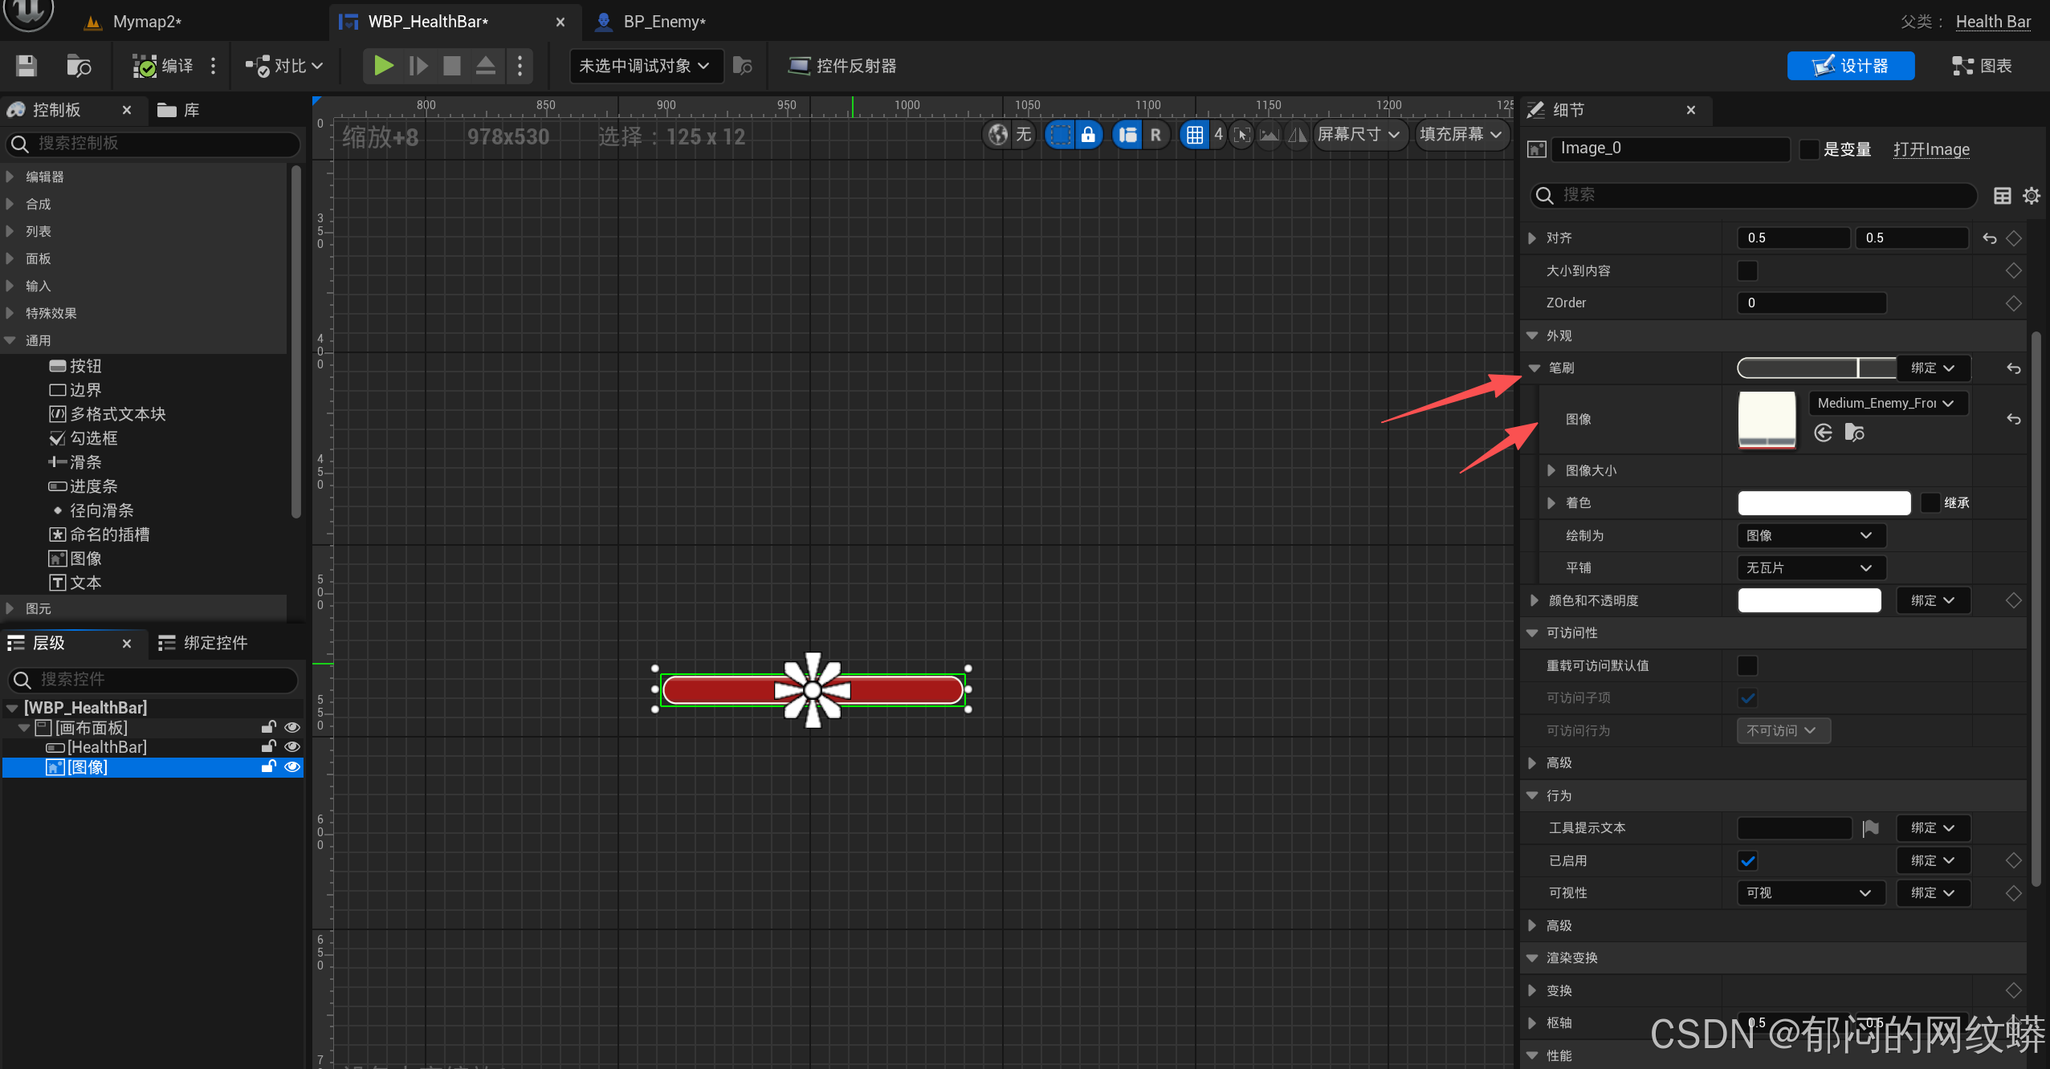Open the 绘制为 (Draw As) dropdown
Viewport: 2050px width, 1069px height.
pos(1810,535)
